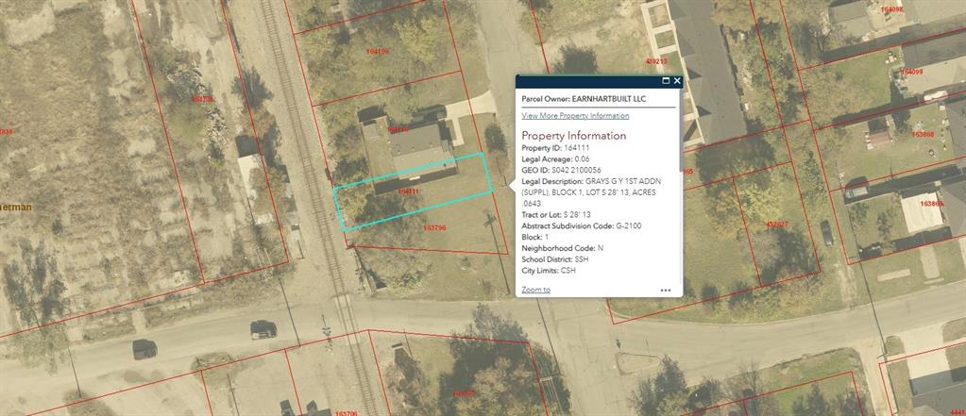Click parcel label 164098

coord(891,10)
